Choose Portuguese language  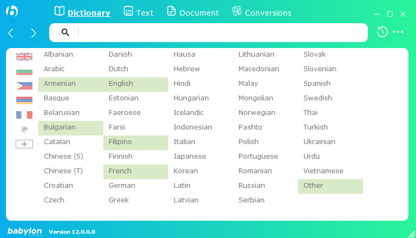click(258, 156)
